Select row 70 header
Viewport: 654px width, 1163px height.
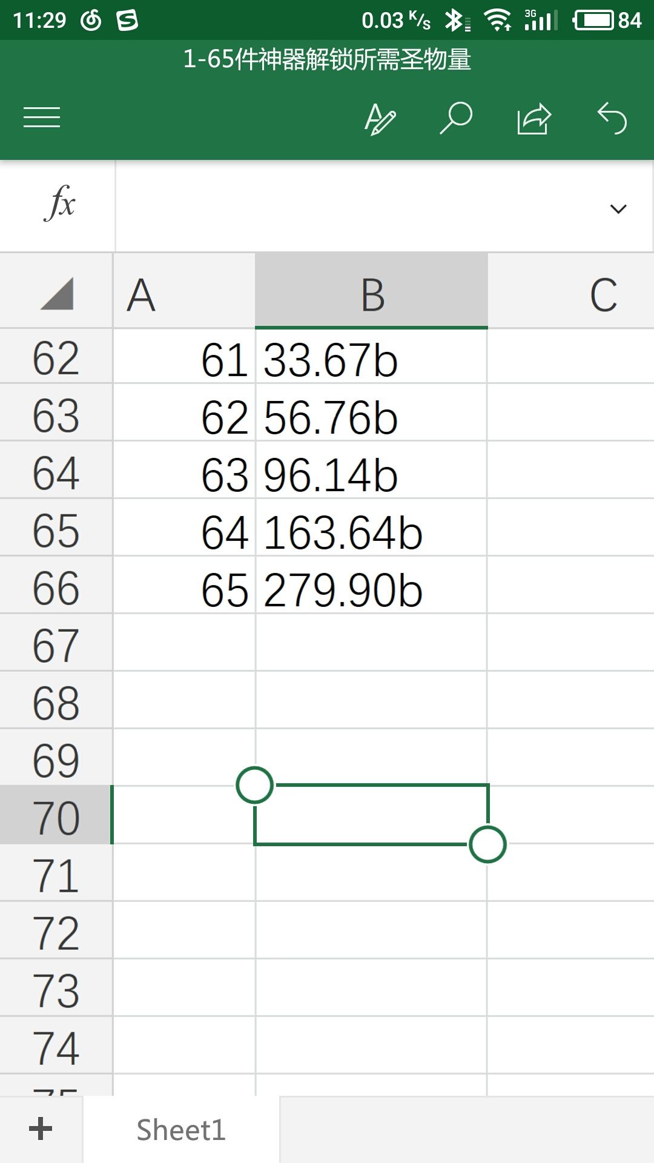pos(56,815)
